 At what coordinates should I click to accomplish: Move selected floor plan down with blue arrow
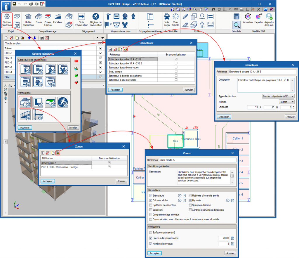34,38
